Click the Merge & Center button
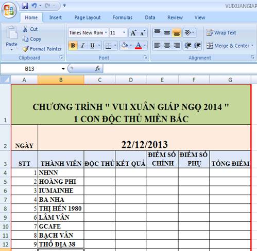The height and width of the screenshot is (251, 257). [230, 46]
